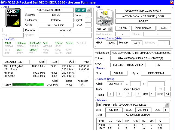
Task: Click the 128 MB video memory field
Action: 123,28
